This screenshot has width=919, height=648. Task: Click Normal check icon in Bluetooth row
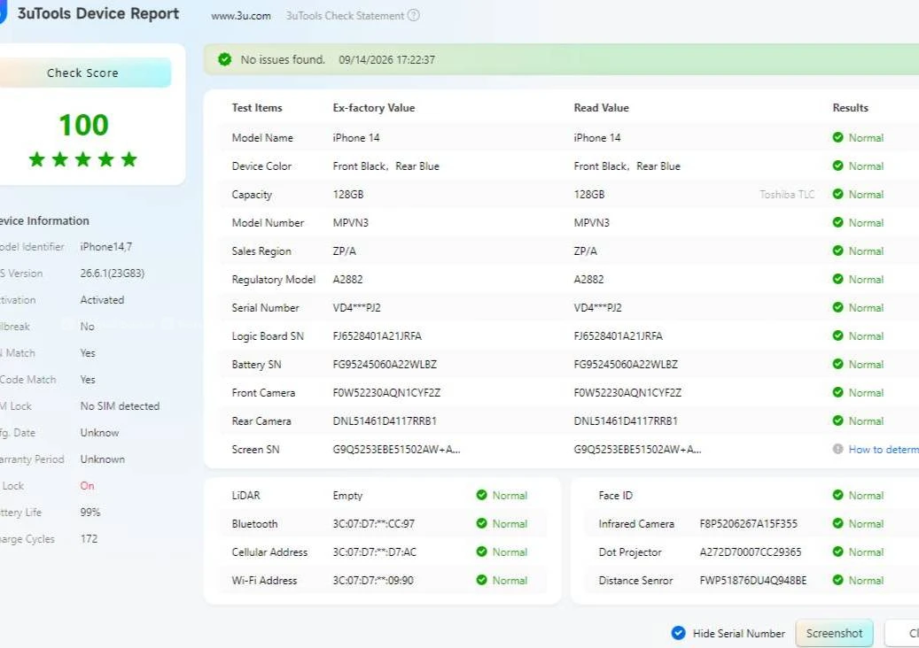482,523
